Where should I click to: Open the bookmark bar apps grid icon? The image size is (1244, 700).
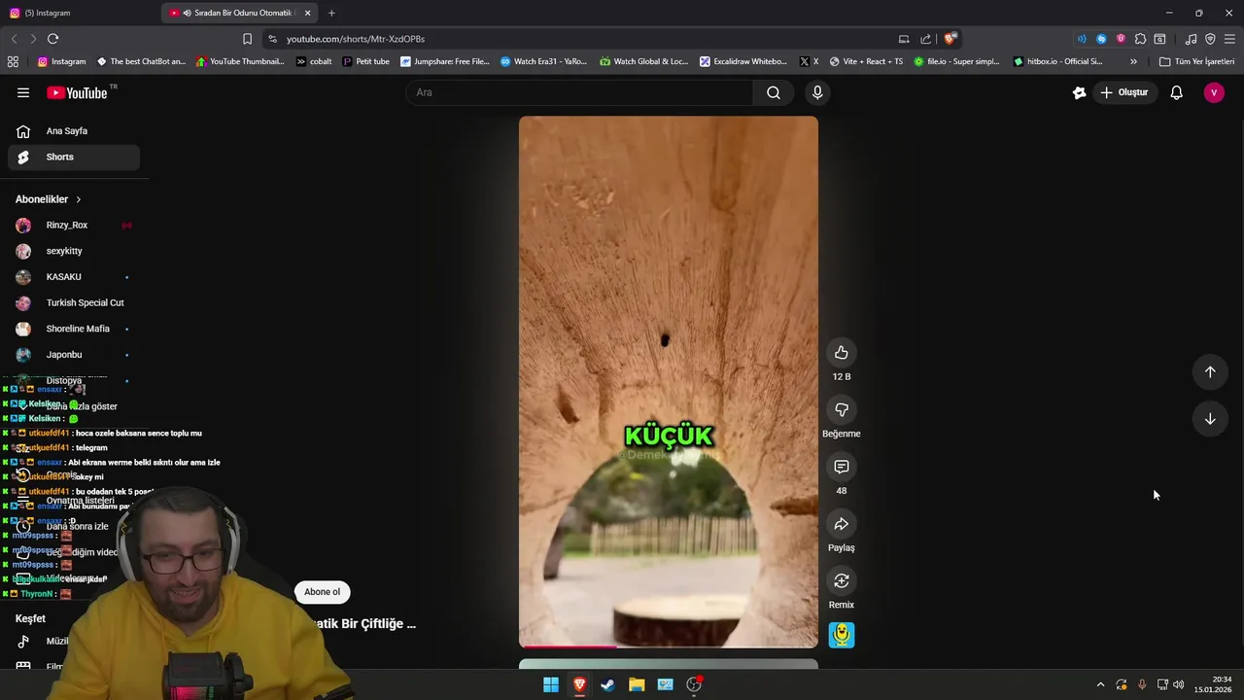click(13, 61)
